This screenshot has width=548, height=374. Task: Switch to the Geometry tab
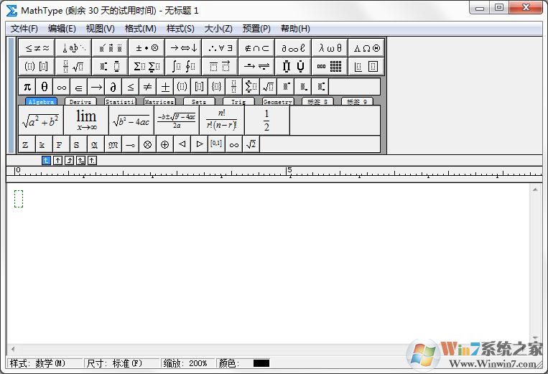point(277,102)
